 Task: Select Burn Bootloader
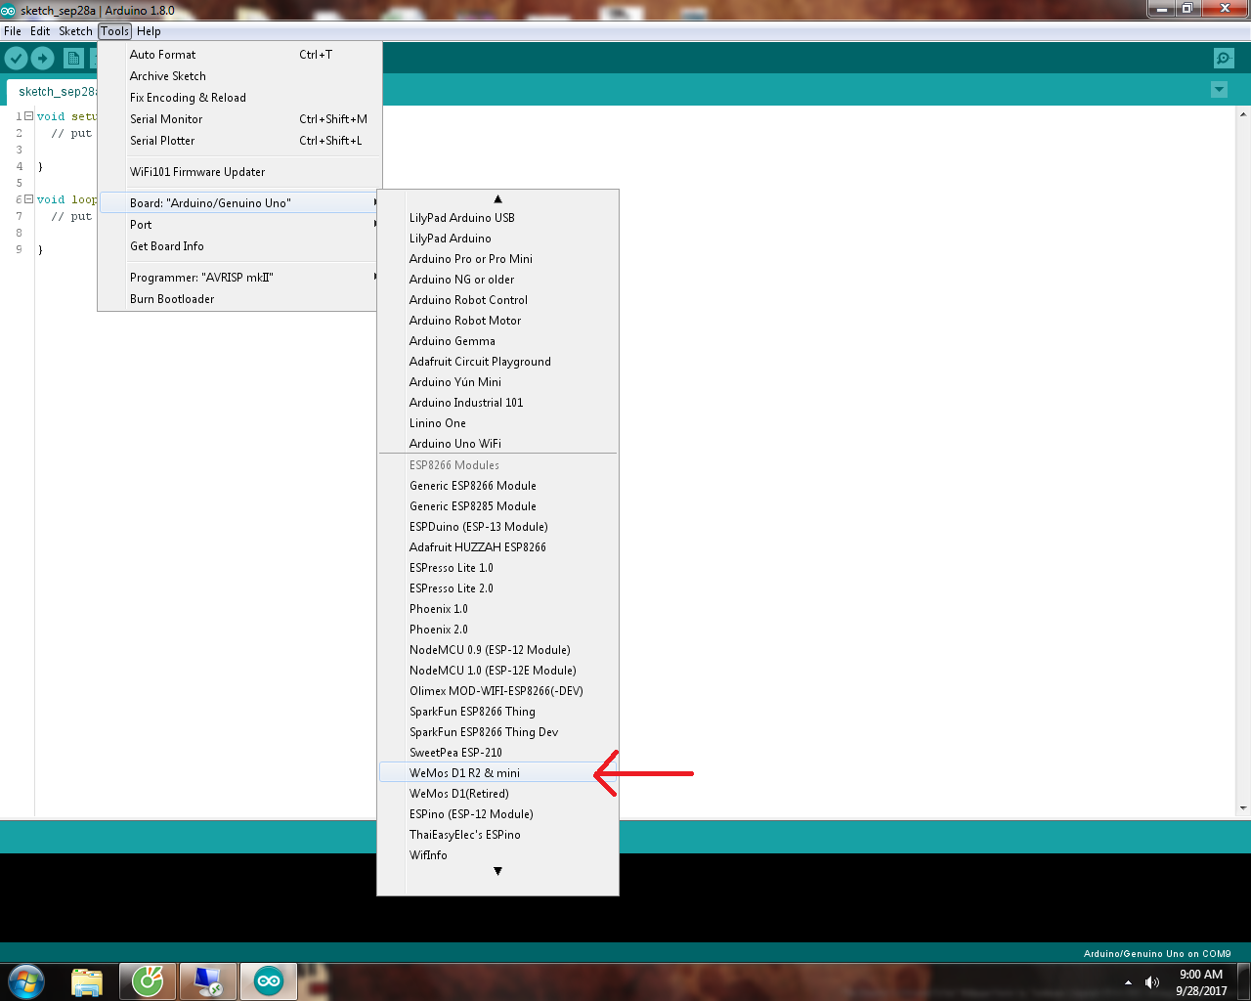pyautogui.click(x=239, y=299)
